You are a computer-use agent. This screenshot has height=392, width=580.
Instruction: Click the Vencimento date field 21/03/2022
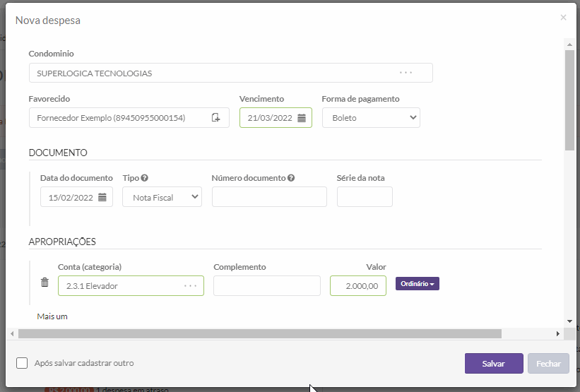(276, 117)
